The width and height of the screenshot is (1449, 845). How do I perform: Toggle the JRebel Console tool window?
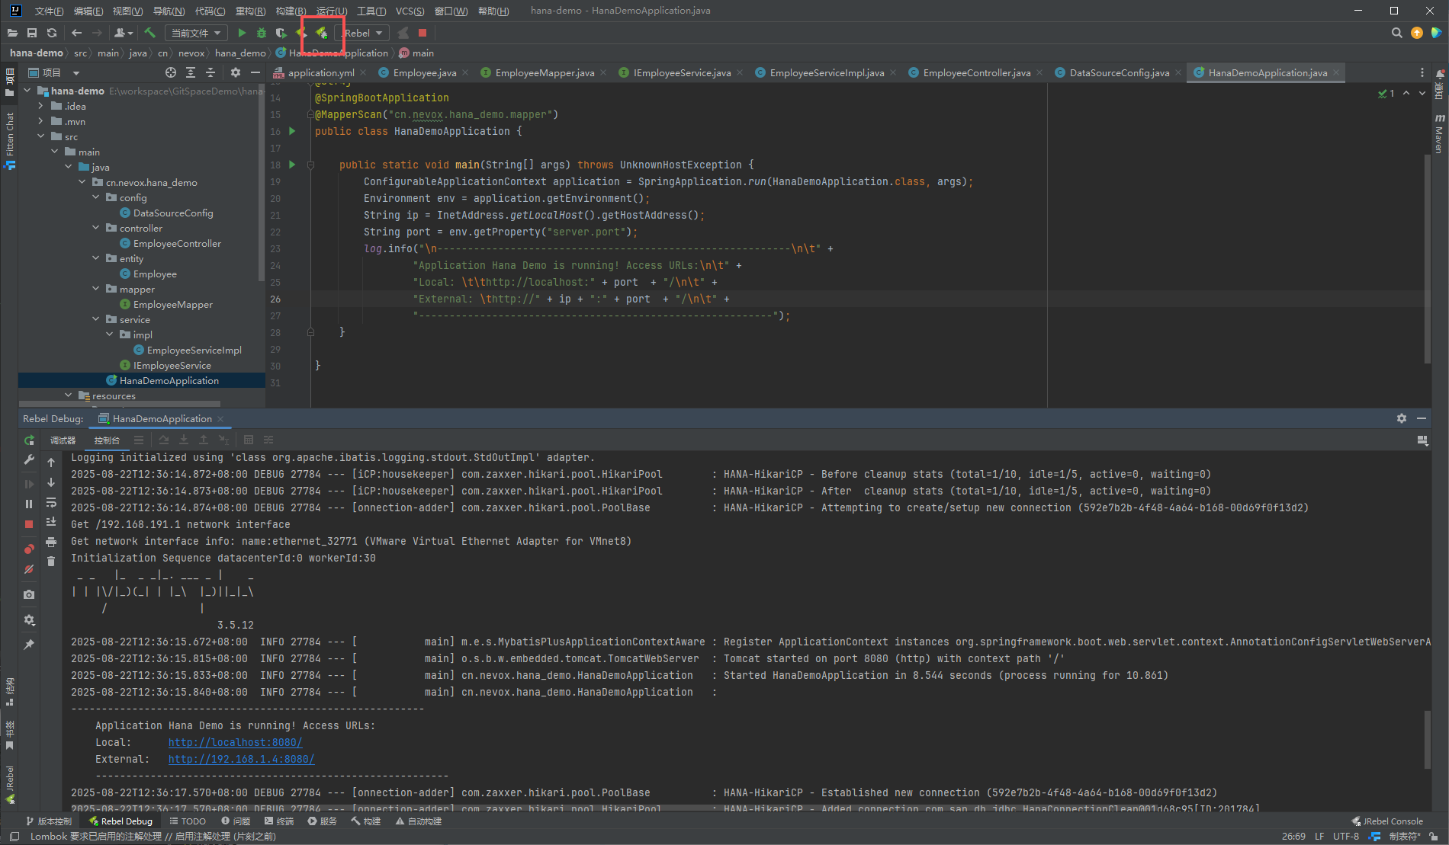[x=1387, y=821]
